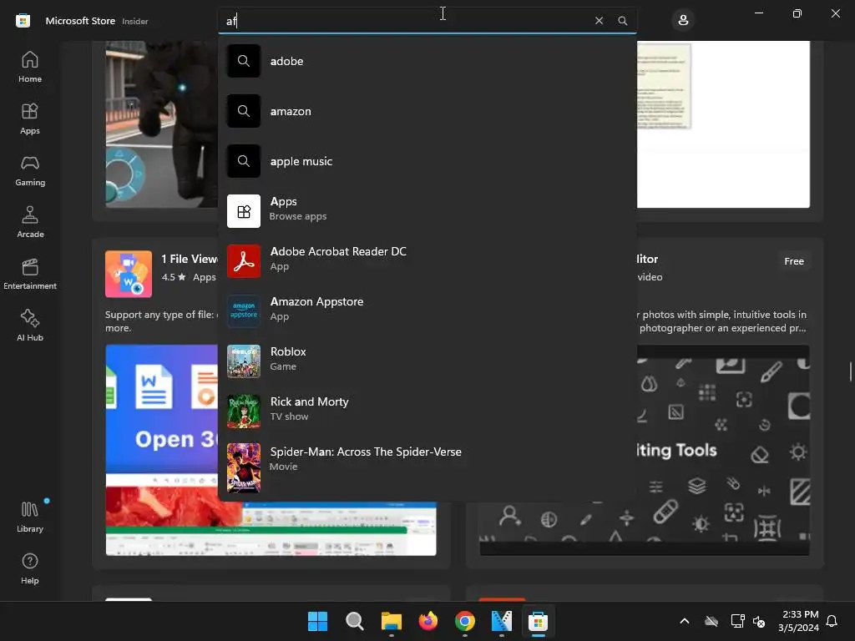The width and height of the screenshot is (855, 641).
Task: Click the Spider-Man movie poster thumbnail
Action: 244,467
